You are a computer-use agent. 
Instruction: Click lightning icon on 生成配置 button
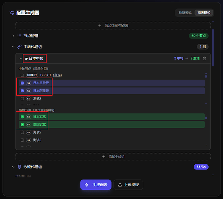tap(86, 185)
